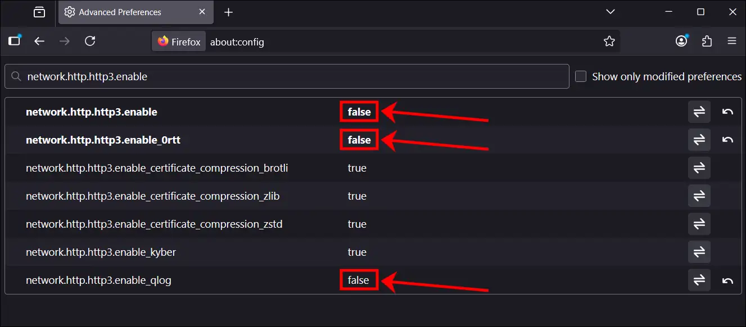The height and width of the screenshot is (327, 746).
Task: Toggle the enable_kyber preference value
Action: tap(699, 252)
